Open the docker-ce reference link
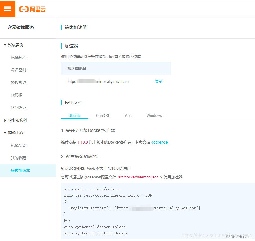 tap(159, 142)
